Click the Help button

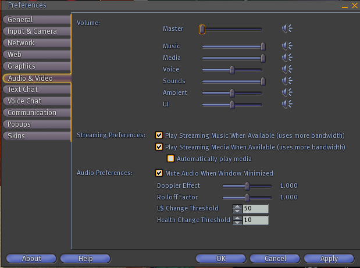coord(85,259)
